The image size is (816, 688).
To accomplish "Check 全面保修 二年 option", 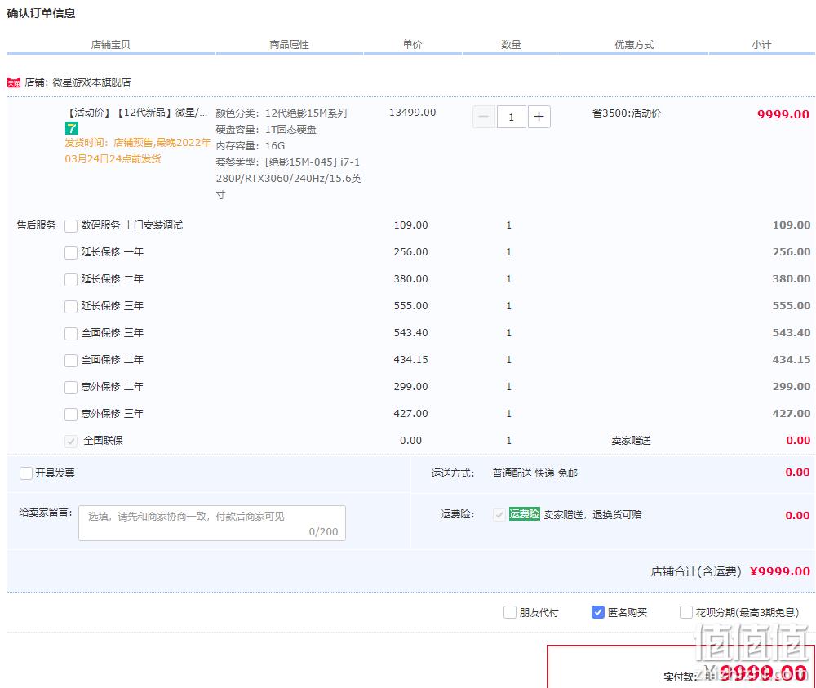I will click(71, 361).
